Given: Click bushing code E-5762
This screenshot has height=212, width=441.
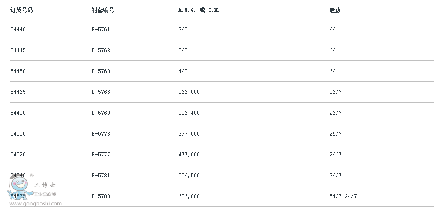Looking at the screenshot, I should [x=101, y=50].
